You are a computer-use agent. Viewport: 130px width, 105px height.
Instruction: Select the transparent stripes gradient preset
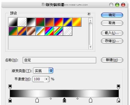coord(68,31)
